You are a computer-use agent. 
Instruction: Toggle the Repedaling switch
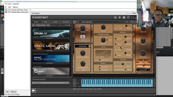pos(100,67)
